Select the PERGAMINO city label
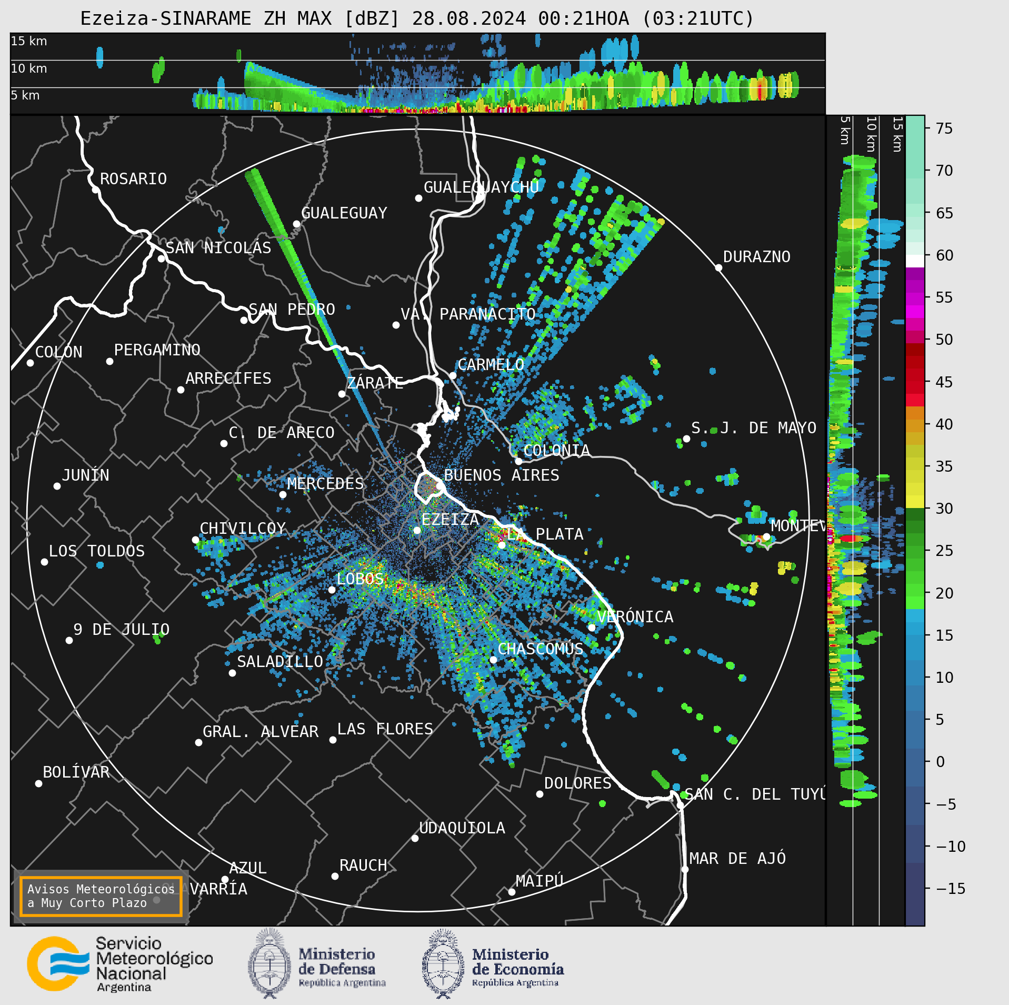The width and height of the screenshot is (1009, 1005). pyautogui.click(x=157, y=350)
